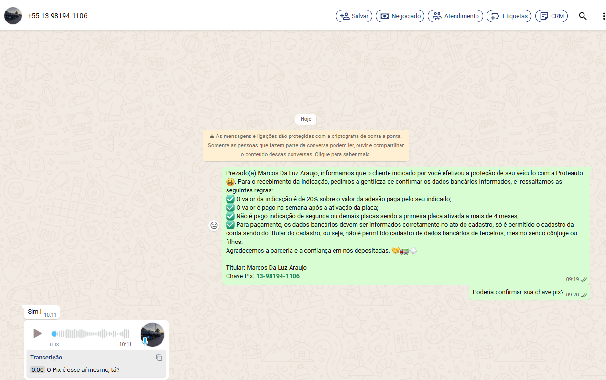Select the 'Poderia confirmar sua chave pix?' message
Image resolution: width=606 pixels, height=380 pixels.
(518, 292)
